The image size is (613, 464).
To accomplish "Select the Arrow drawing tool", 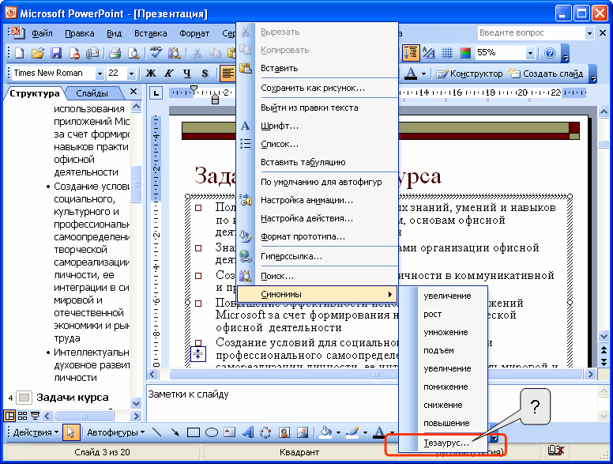I will point(175,432).
